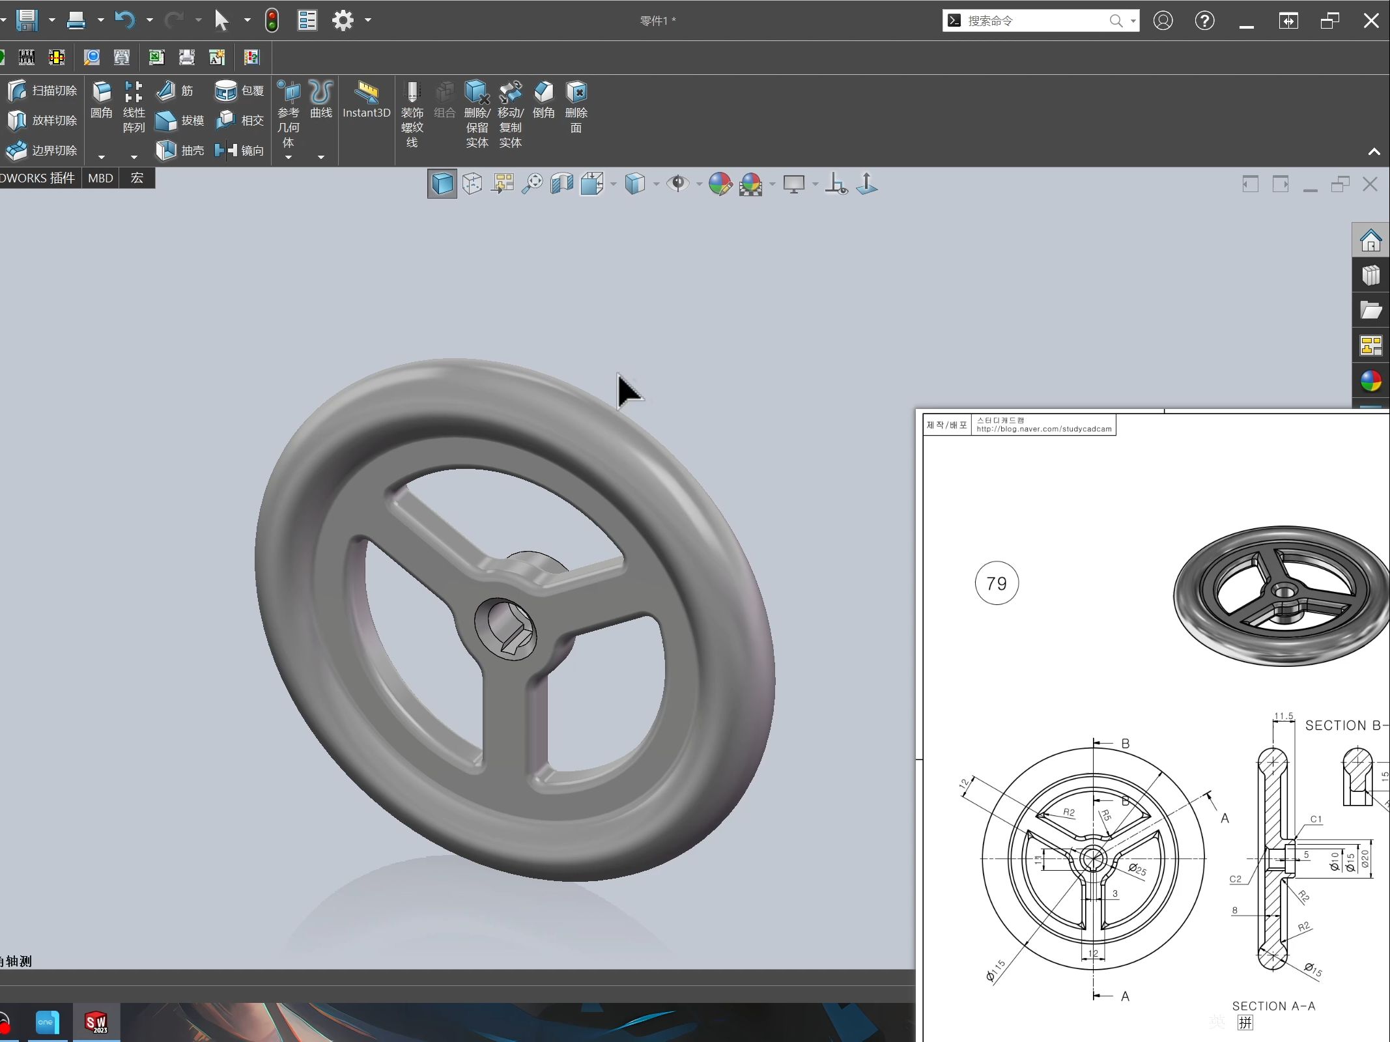Viewport: 1390px width, 1042px height.
Task: Click the Save icon in the top toolbar
Action: [27, 20]
